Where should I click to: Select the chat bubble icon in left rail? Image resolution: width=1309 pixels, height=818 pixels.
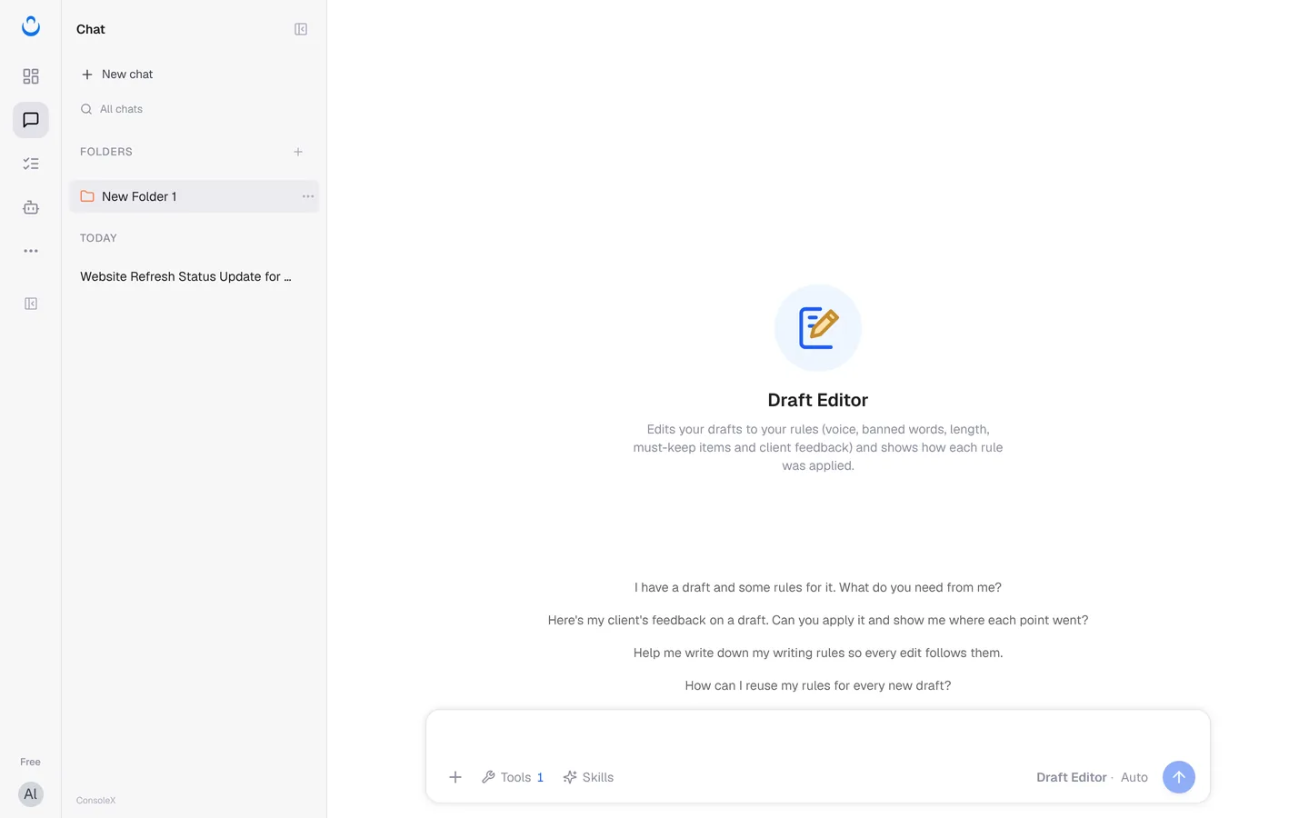pos(31,120)
